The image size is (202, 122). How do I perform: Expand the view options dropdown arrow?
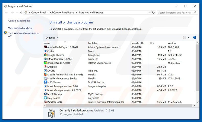[x=189, y=38]
